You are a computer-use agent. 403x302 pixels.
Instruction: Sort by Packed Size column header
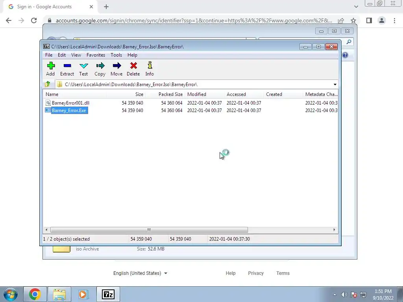tap(165, 94)
